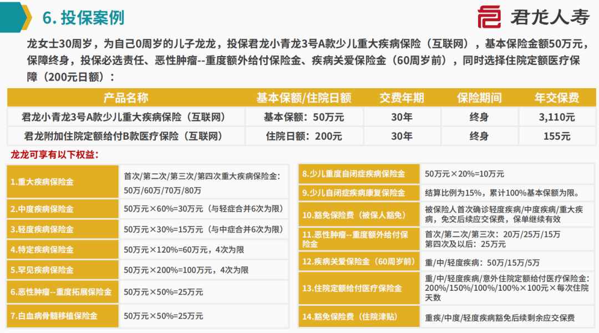This screenshot has width=599, height=333.
Task: Click label 7.白血病骨髓移植保险金
Action: (x=54, y=316)
